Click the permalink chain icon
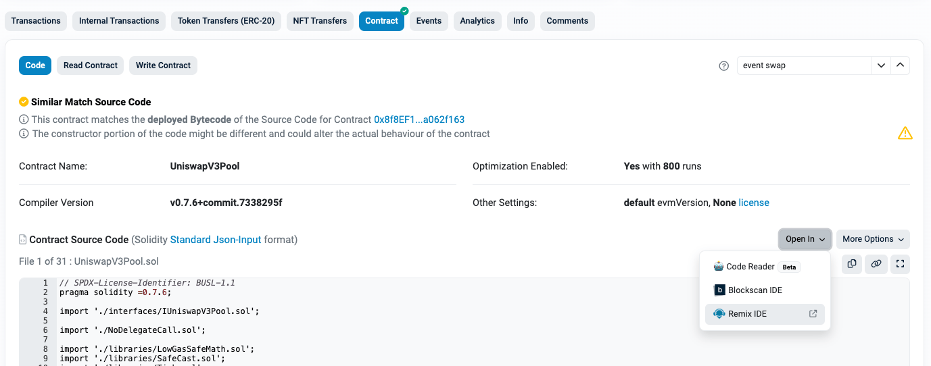 pos(876,263)
